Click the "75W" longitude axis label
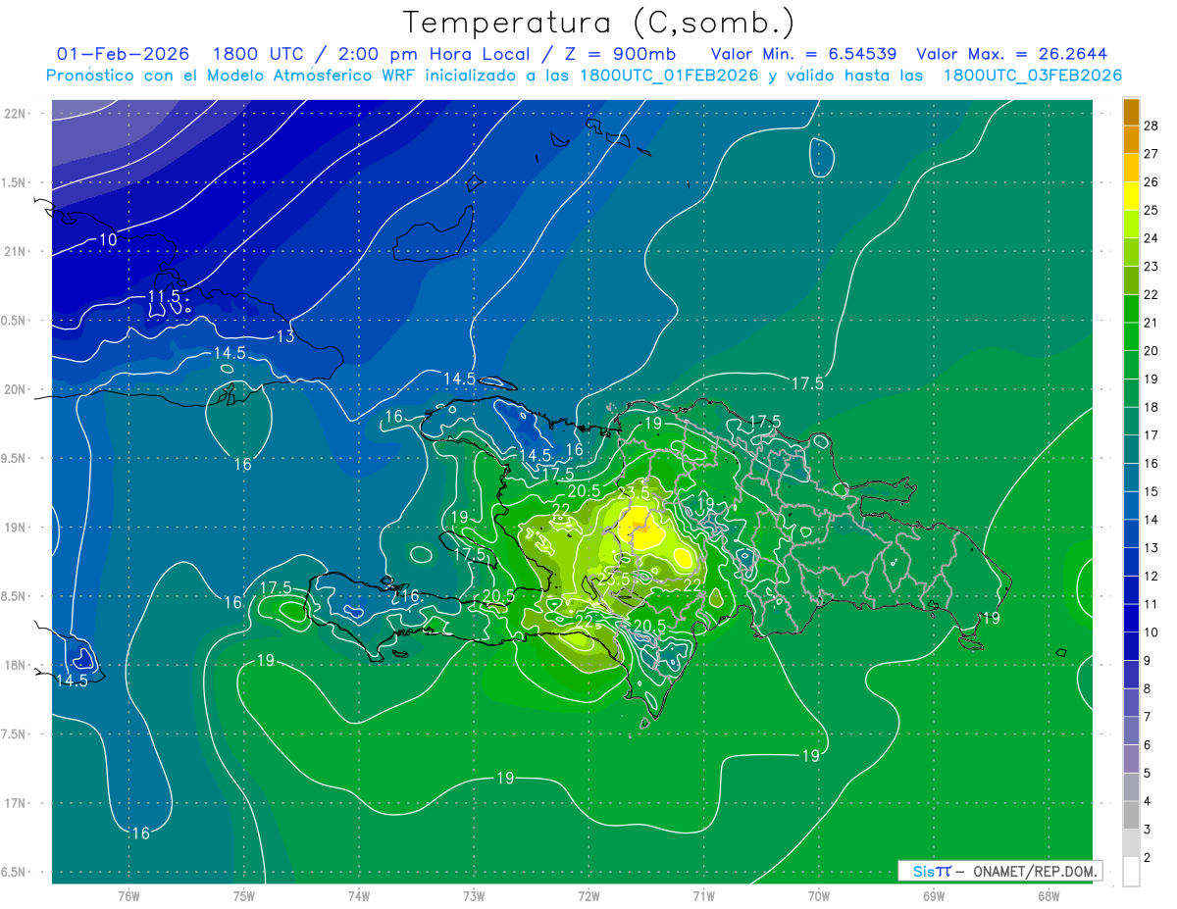Viewport: 1177px width, 909px height. pyautogui.click(x=244, y=896)
